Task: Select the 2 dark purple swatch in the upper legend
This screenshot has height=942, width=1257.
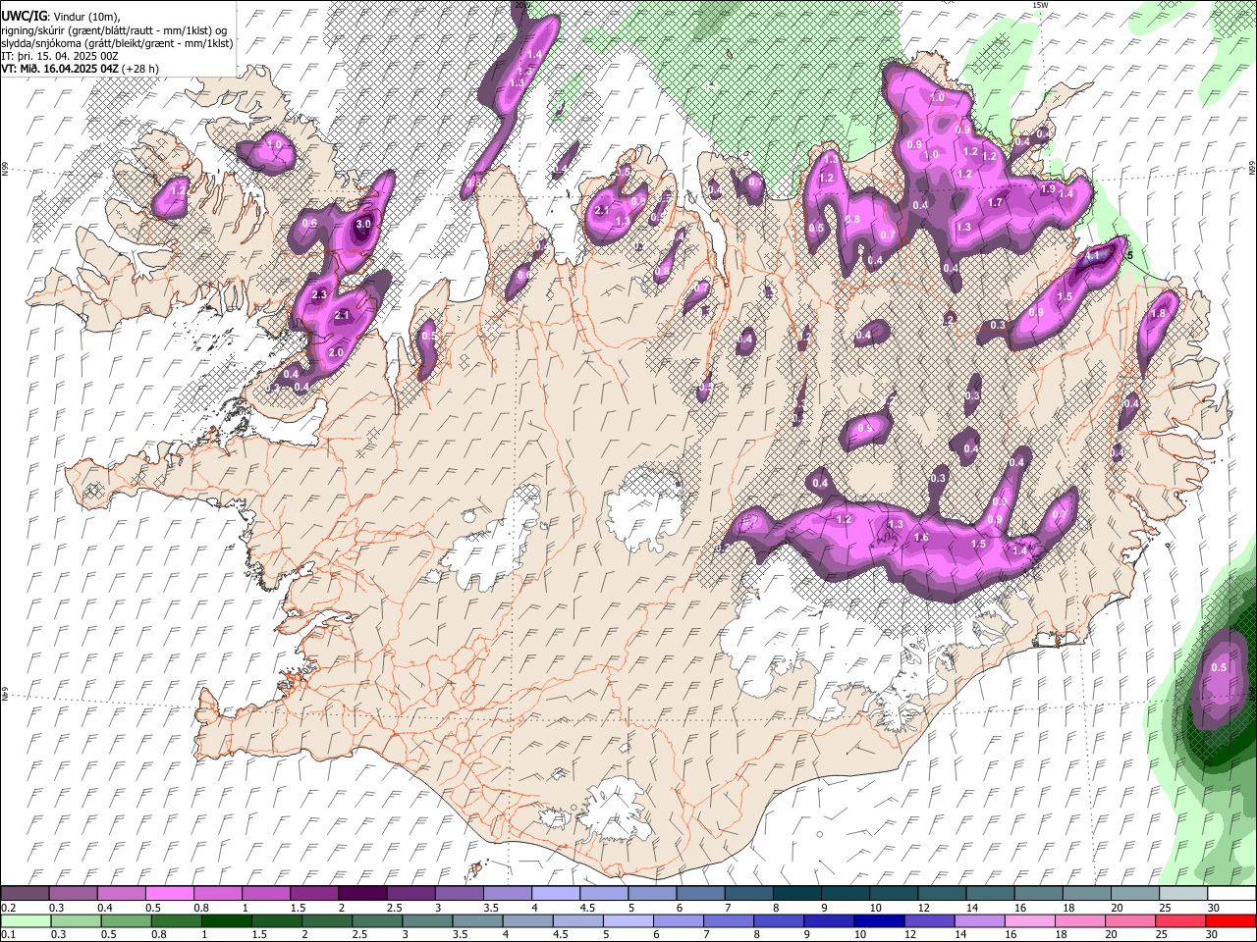Action: tap(362, 894)
